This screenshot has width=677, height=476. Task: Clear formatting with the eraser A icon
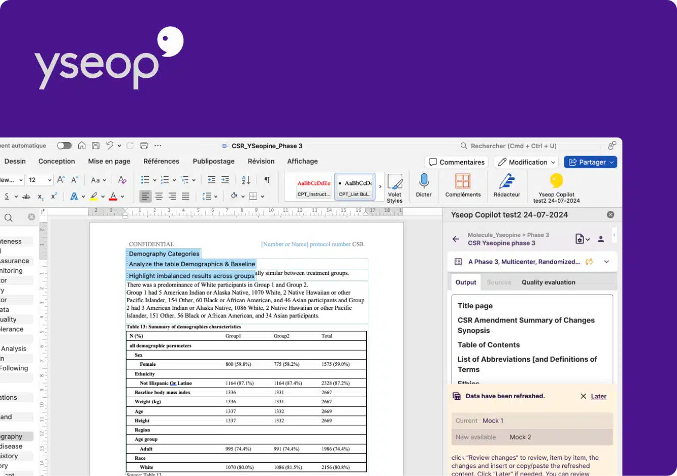click(x=122, y=180)
